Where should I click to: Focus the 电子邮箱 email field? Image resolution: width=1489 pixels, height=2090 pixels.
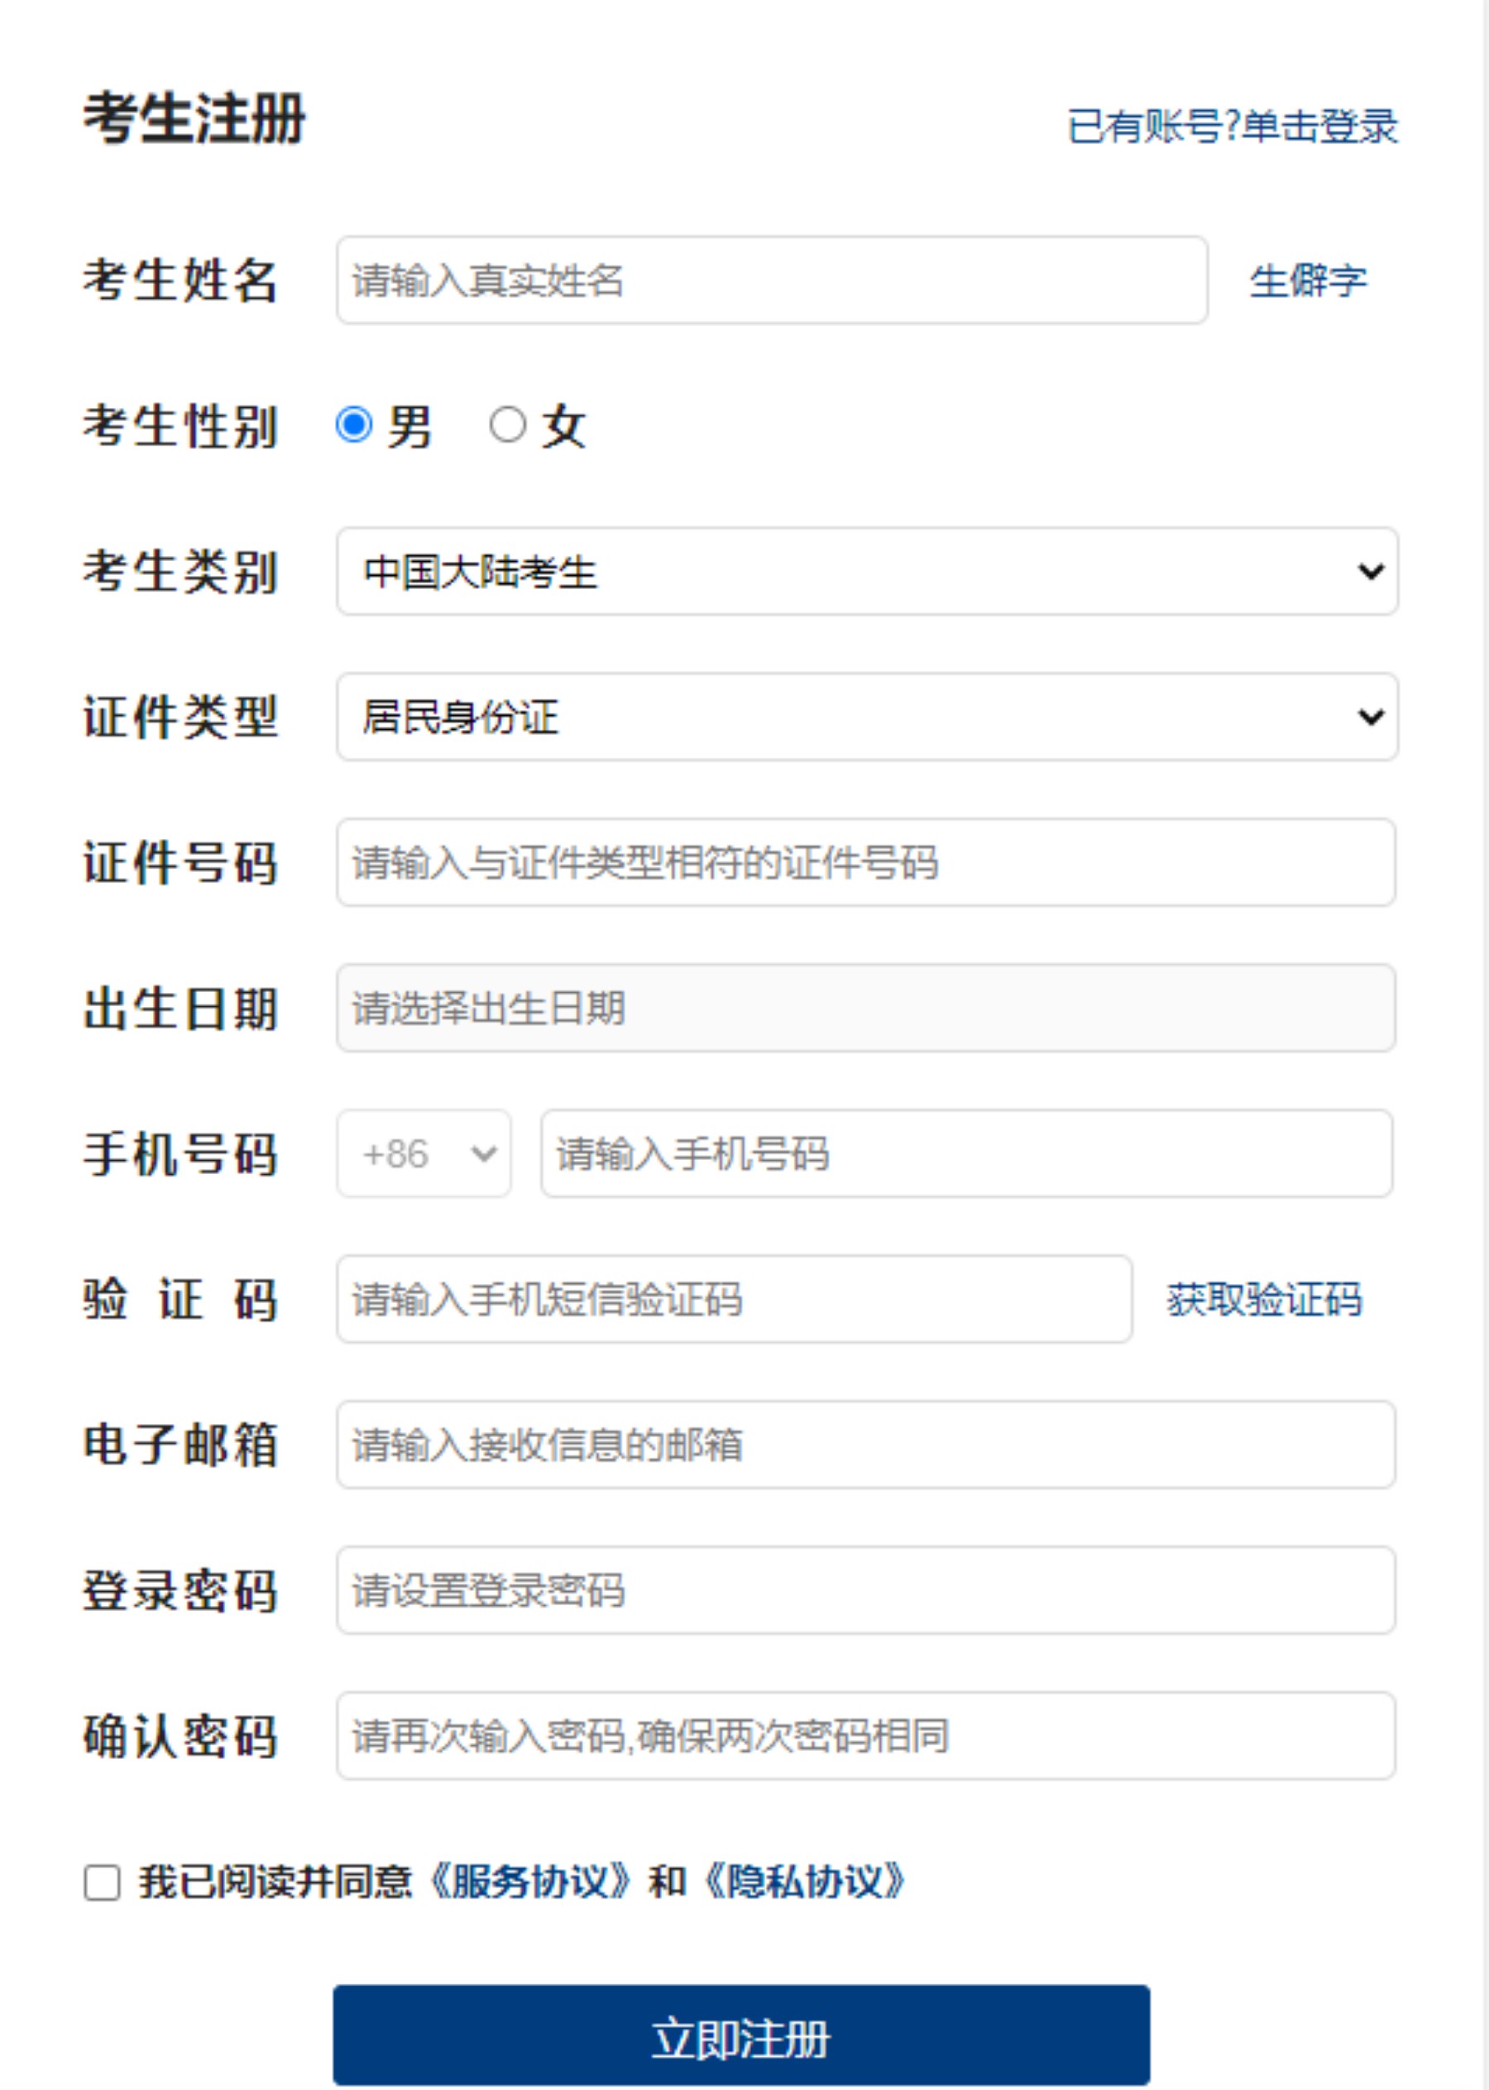(x=865, y=1445)
